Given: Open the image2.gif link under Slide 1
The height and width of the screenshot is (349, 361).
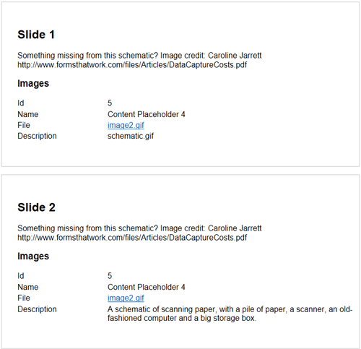Looking at the screenshot, I should (x=126, y=125).
